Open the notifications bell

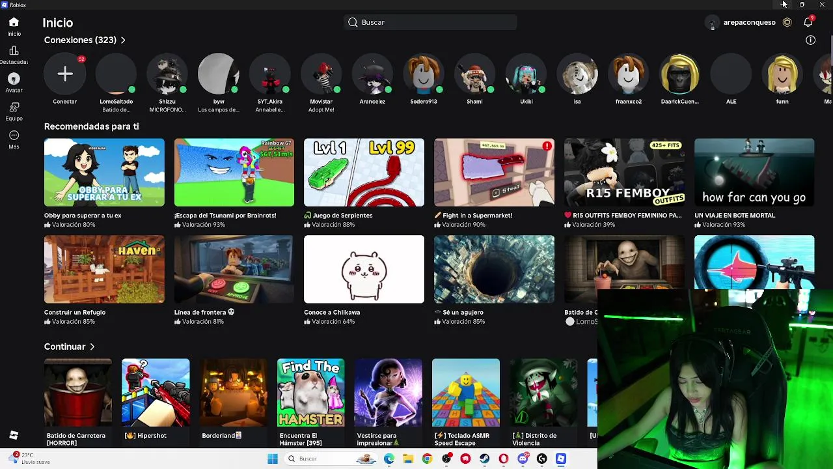808,22
